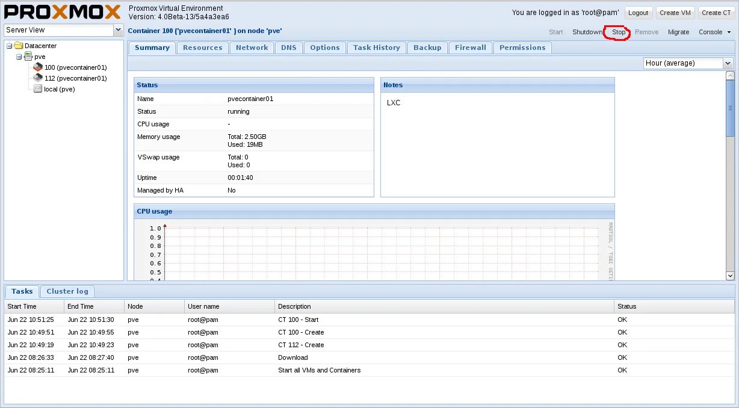
Task: Click the Shutdown button
Action: [587, 32]
